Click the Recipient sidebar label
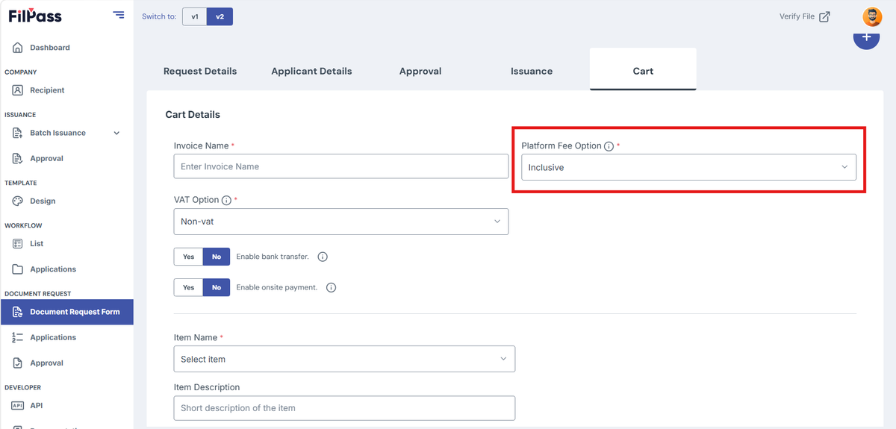Viewport: 896px width, 429px height. coord(47,90)
